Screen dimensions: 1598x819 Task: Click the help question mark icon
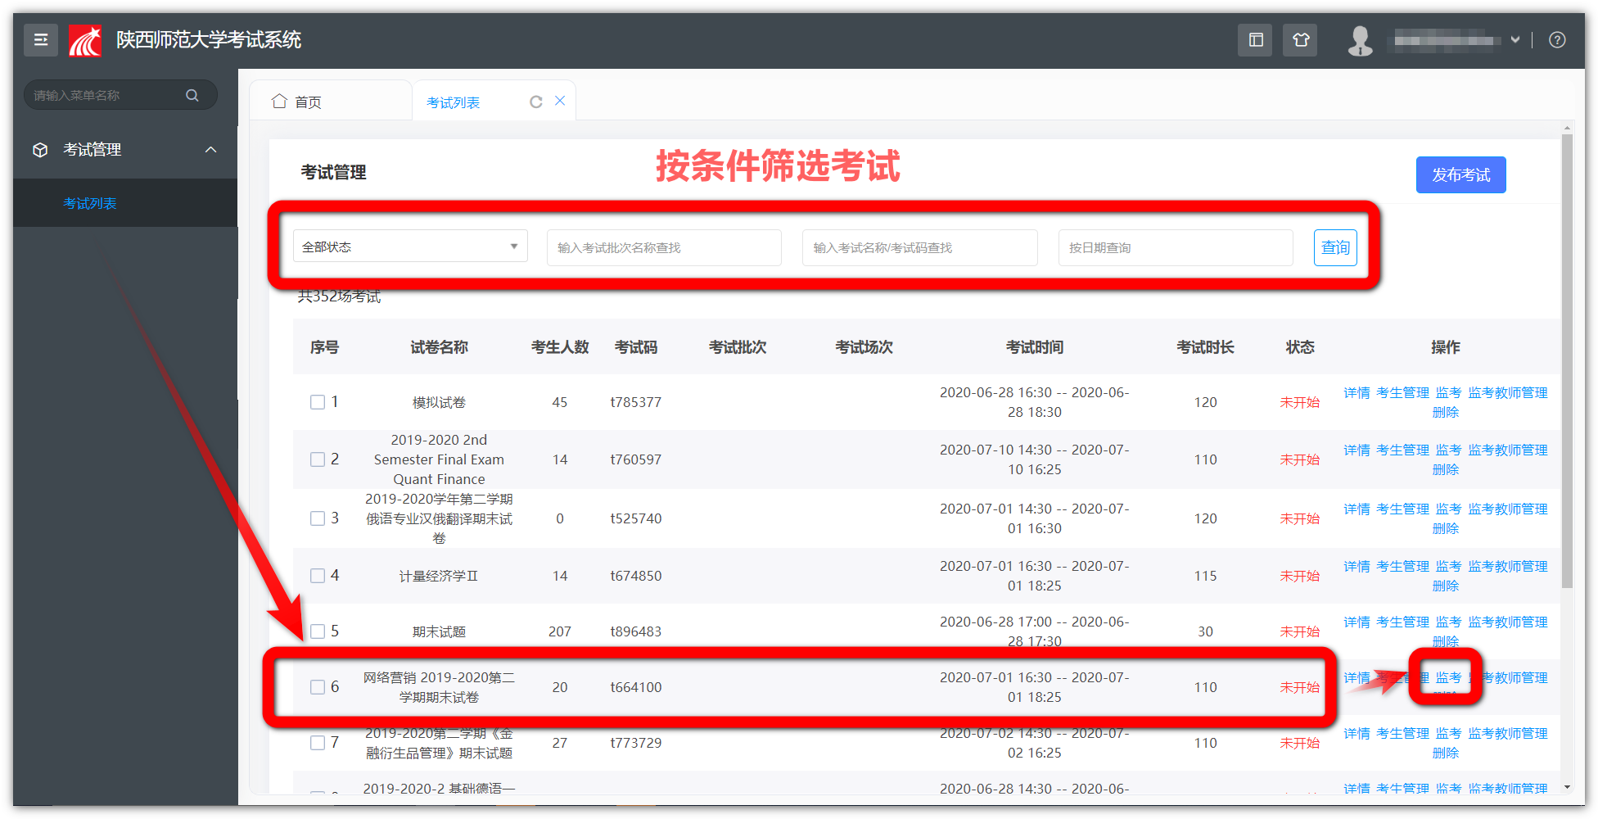coord(1557,39)
